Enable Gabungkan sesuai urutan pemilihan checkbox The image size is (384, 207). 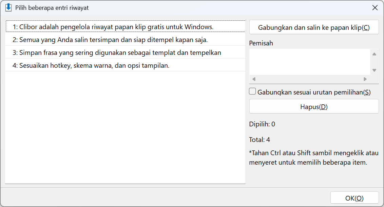[x=252, y=91]
